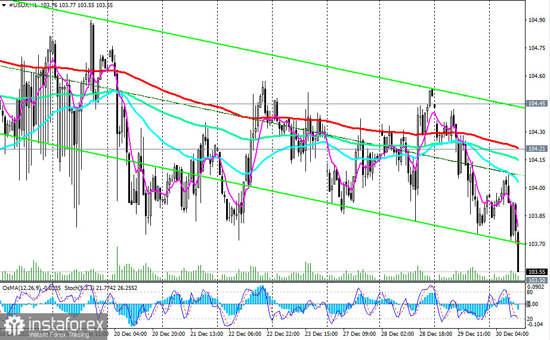Image resolution: width=550 pixels, height=340 pixels.
Task: Click the 23 Dec 15:00 time label
Action: click(x=321, y=333)
